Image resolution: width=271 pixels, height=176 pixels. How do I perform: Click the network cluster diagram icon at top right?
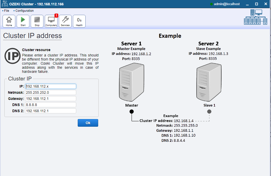click(255, 17)
